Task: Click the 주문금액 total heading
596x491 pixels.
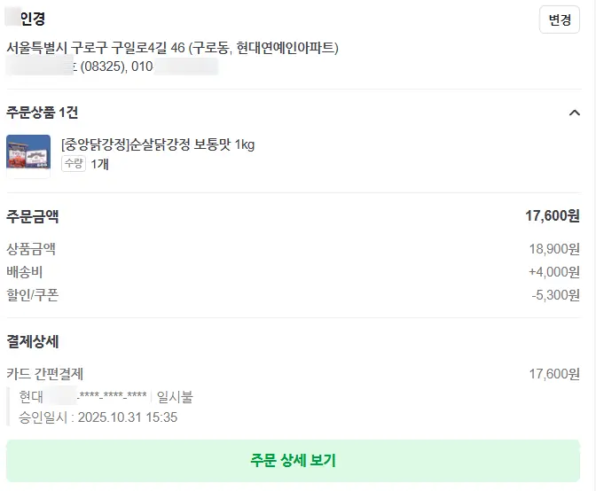Action: click(33, 216)
